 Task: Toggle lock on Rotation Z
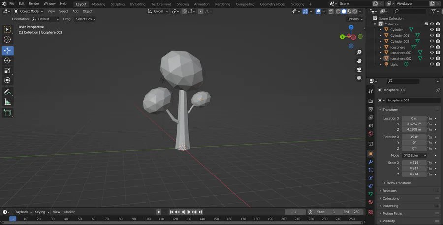(429, 148)
